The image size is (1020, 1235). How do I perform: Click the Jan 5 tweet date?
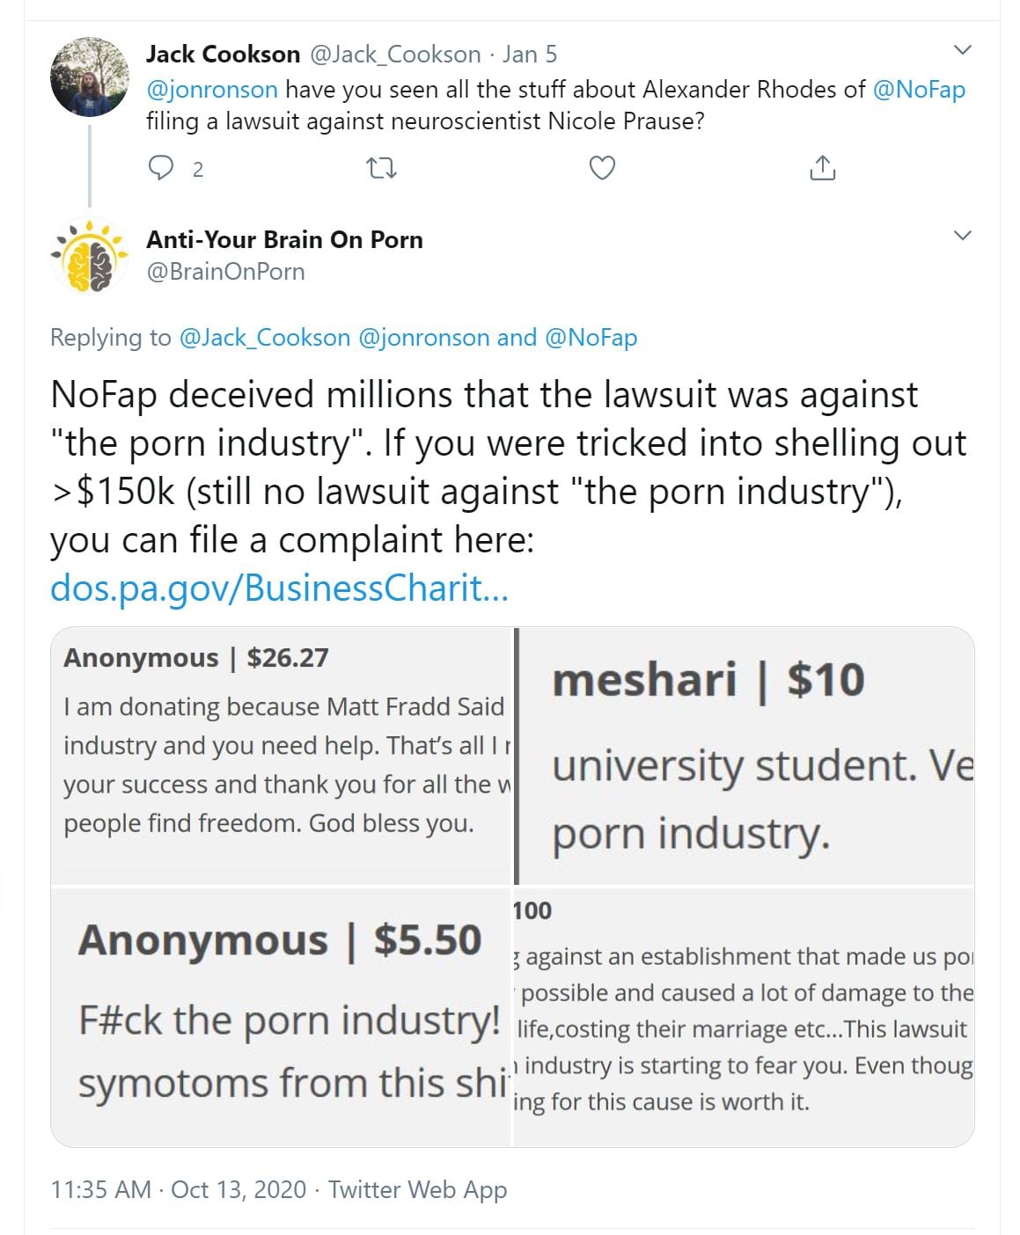coord(530,55)
